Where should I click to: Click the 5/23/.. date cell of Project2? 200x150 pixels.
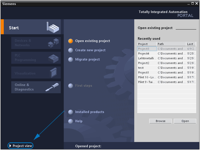[191, 63]
